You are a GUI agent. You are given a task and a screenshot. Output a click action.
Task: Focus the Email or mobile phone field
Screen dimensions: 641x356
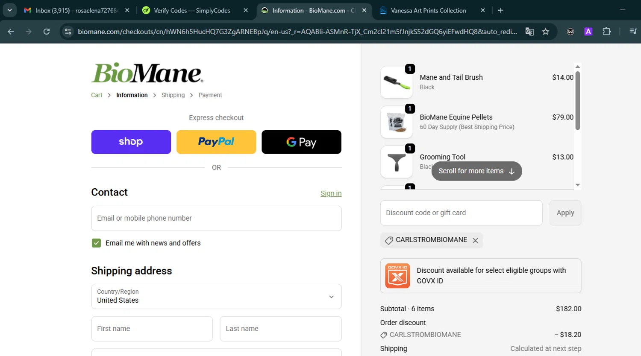click(216, 219)
